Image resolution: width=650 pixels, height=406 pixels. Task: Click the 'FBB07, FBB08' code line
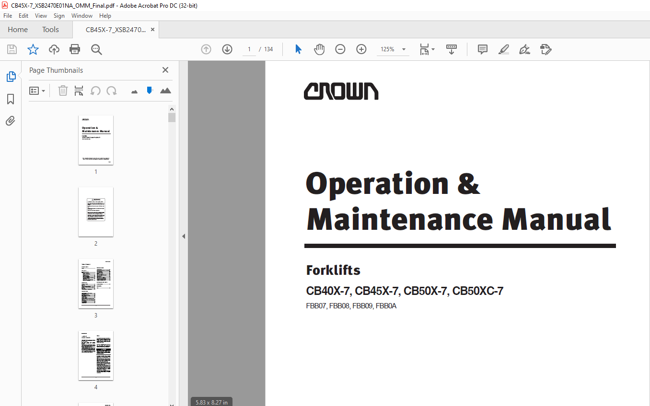click(x=351, y=306)
